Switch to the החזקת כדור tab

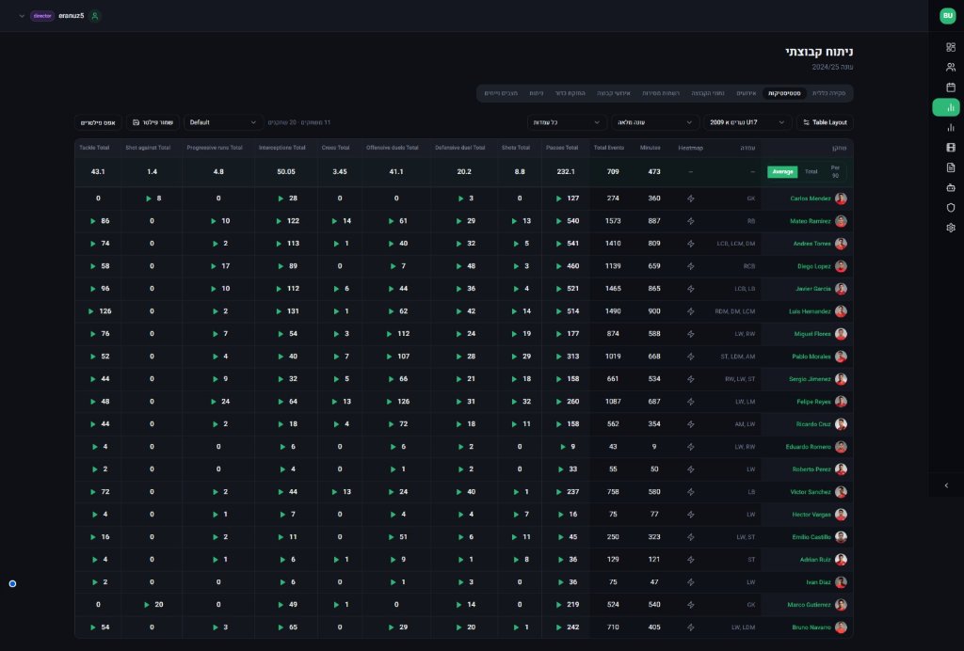[x=570, y=93]
